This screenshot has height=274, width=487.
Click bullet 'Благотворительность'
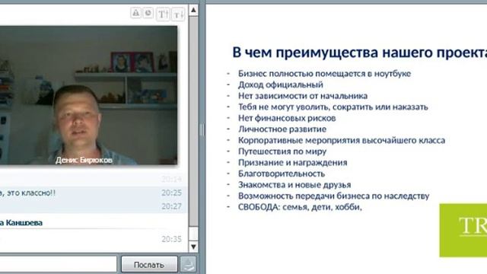point(282,174)
